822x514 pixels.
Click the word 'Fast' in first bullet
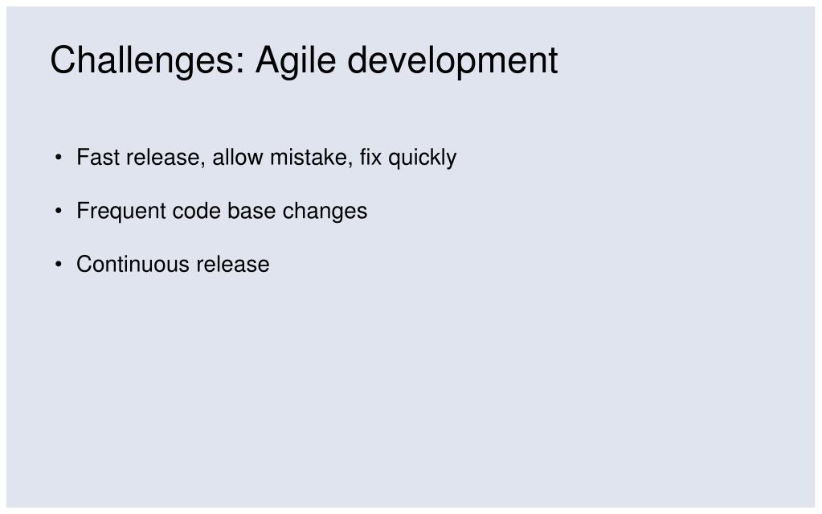coord(98,157)
